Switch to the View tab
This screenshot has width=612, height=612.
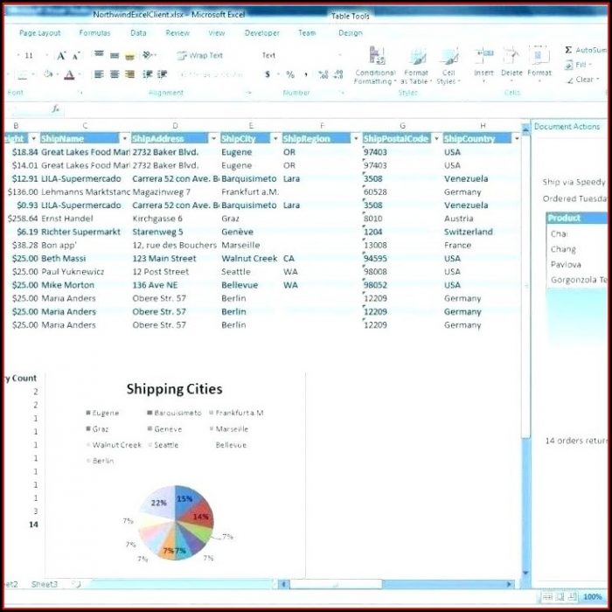216,33
